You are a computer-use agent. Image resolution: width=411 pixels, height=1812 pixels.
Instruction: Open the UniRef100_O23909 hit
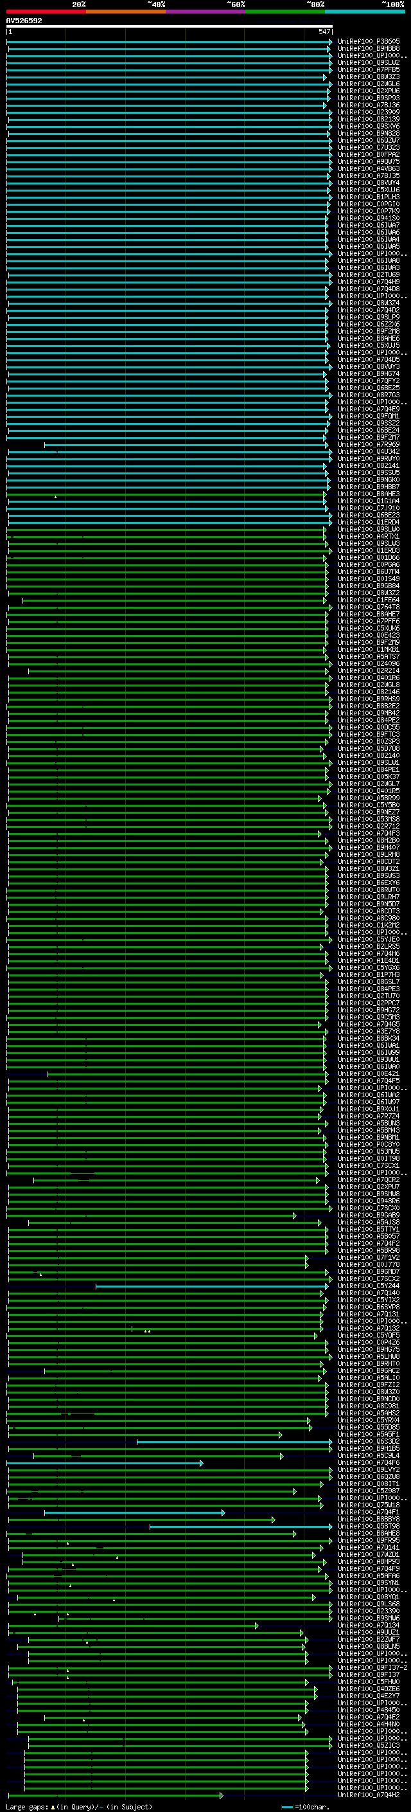(x=369, y=112)
